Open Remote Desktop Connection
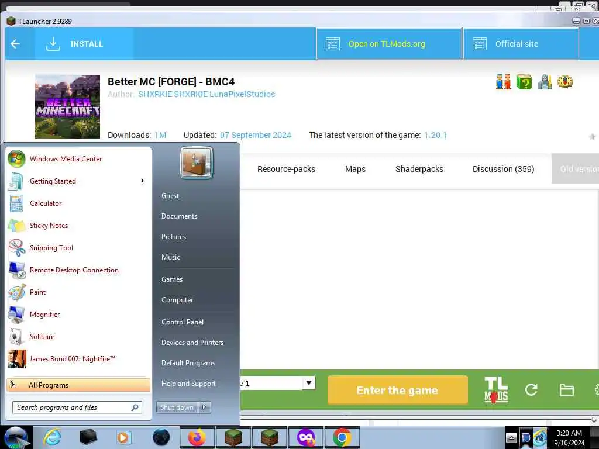 click(79, 270)
